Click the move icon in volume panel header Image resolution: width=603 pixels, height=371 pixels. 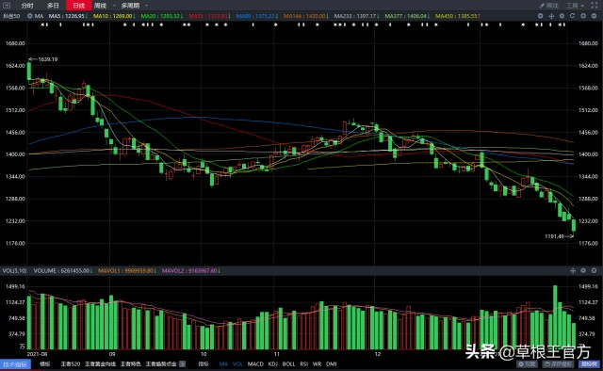[573, 270]
